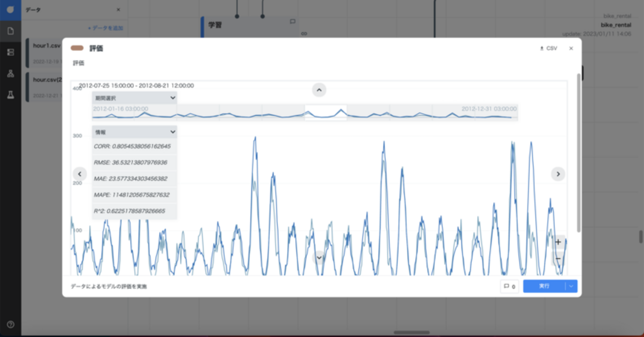Move chart to previous period
This screenshot has height=337, width=644.
point(80,174)
